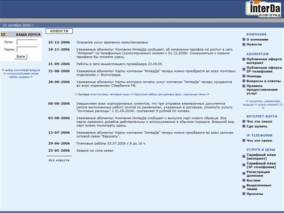
Task: Open the Новости section tab heading
Action: point(59,31)
